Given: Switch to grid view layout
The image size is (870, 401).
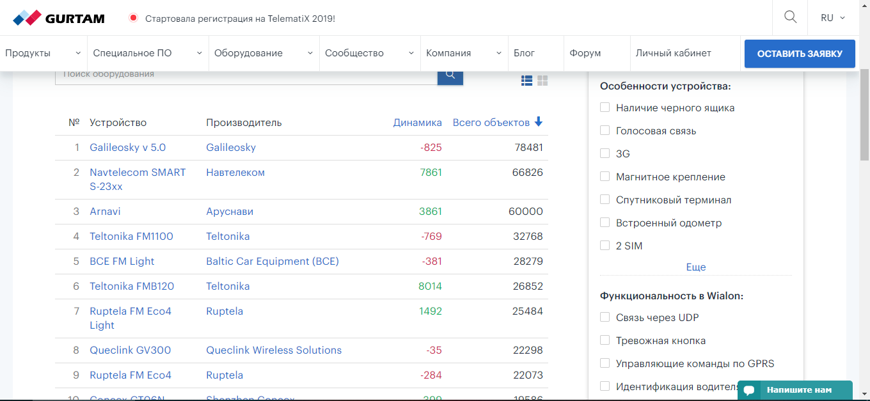Looking at the screenshot, I should (x=542, y=81).
